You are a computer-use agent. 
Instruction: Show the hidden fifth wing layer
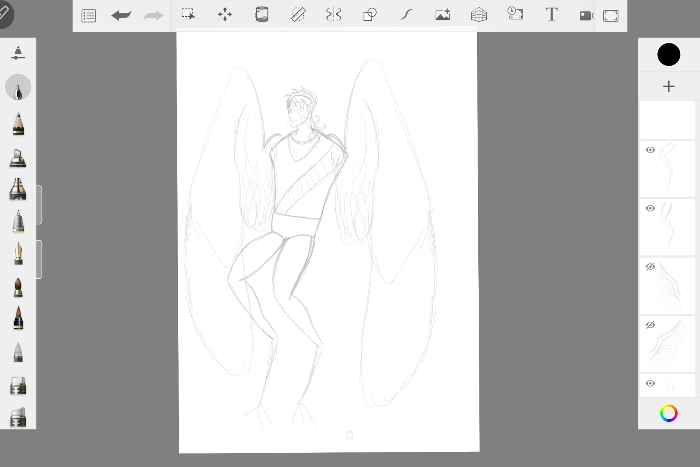(x=650, y=325)
